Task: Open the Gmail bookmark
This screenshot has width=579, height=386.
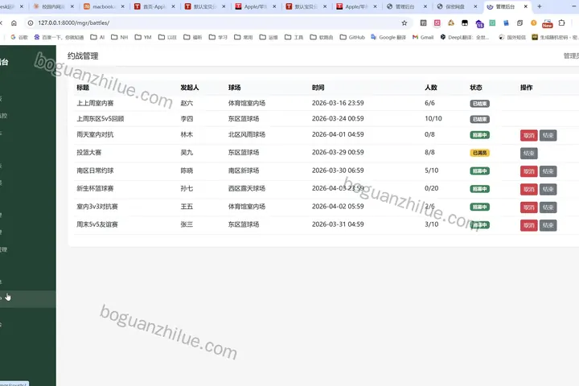Action: click(423, 37)
